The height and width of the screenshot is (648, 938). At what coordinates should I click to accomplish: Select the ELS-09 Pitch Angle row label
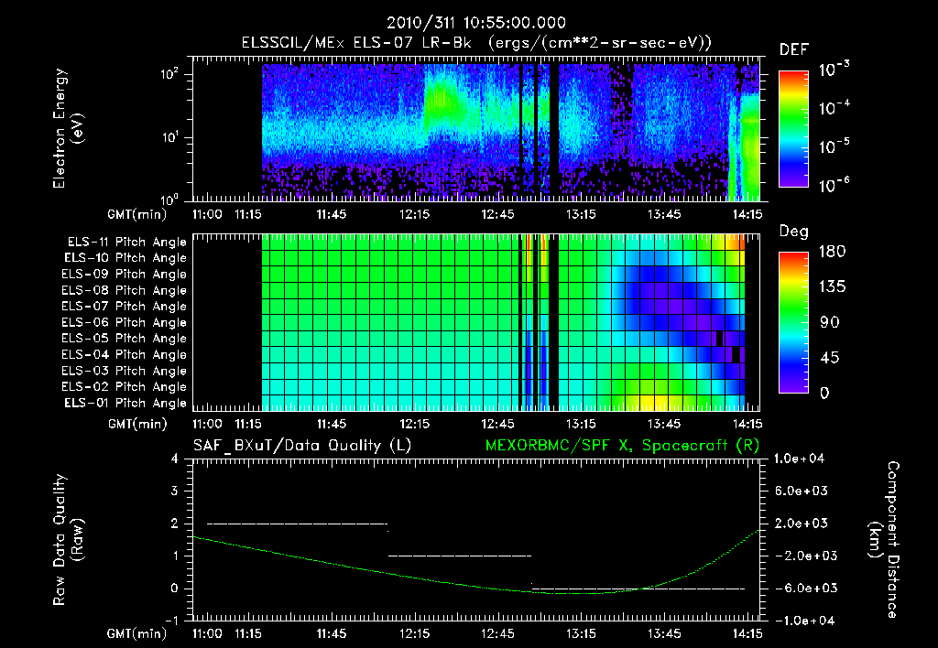tap(124, 275)
